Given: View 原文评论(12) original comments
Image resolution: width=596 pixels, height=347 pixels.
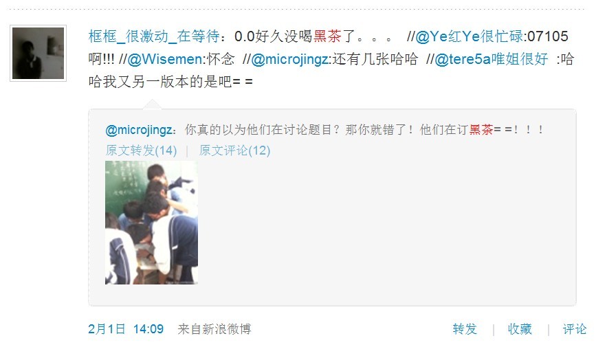Looking at the screenshot, I should 234,150.
